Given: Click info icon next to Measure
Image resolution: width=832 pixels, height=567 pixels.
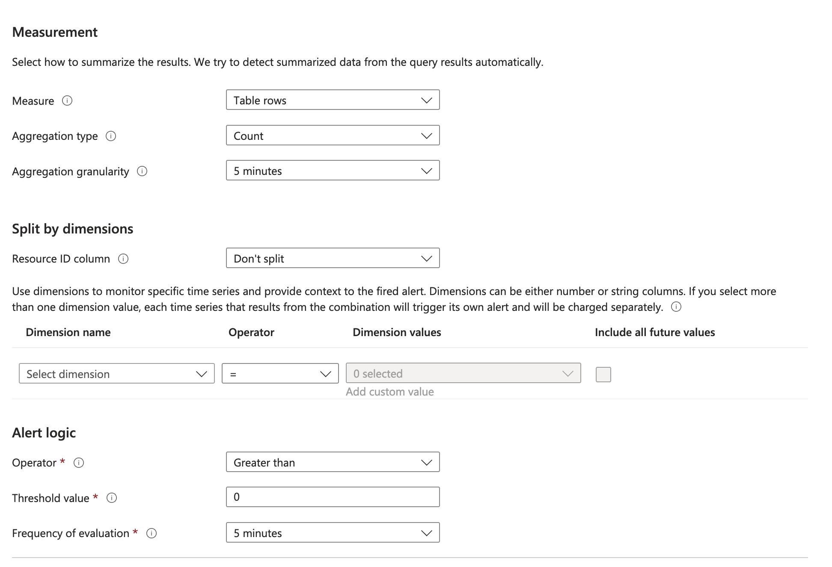Looking at the screenshot, I should pyautogui.click(x=67, y=100).
